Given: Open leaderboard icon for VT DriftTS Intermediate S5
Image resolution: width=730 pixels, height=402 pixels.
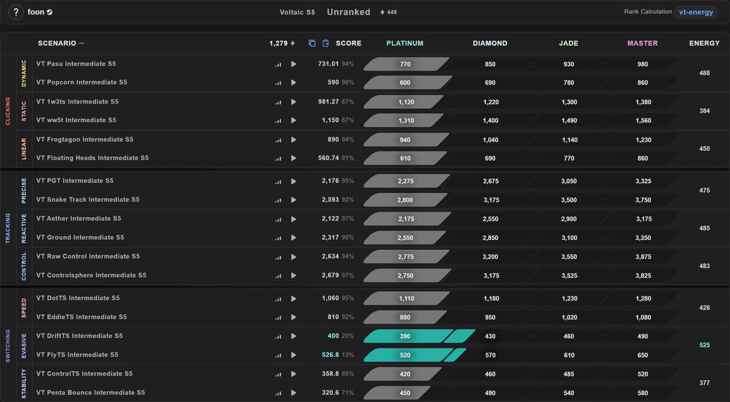Looking at the screenshot, I should 279,336.
